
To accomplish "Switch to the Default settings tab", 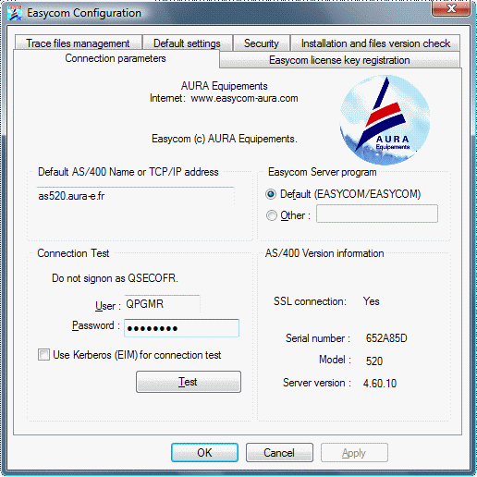I will [187, 43].
